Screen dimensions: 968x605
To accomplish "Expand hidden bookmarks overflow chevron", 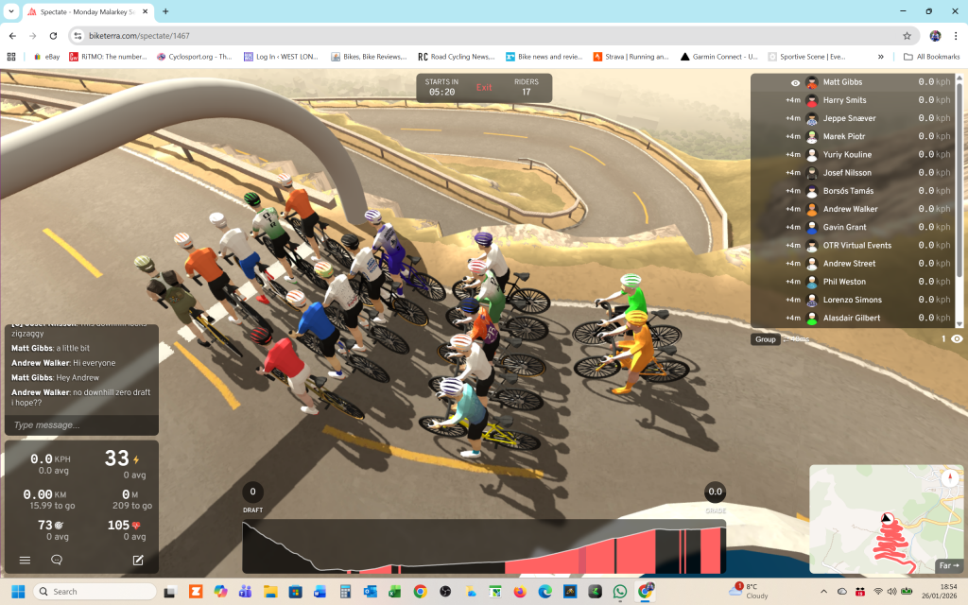I will point(881,57).
